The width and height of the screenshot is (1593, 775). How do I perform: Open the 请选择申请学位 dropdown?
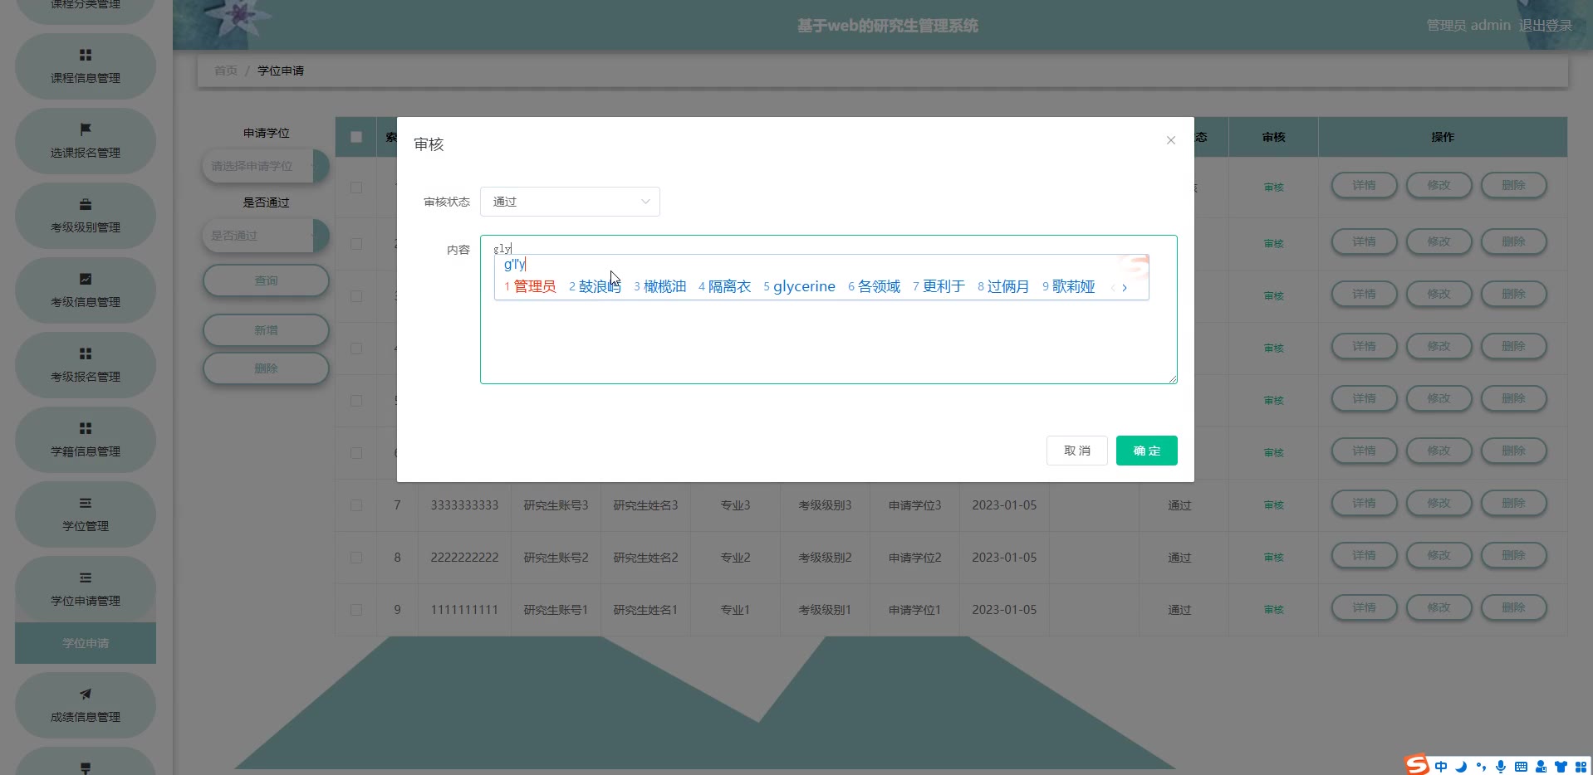(x=257, y=166)
